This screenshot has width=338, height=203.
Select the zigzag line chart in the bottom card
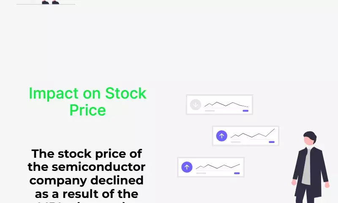[x=218, y=166]
